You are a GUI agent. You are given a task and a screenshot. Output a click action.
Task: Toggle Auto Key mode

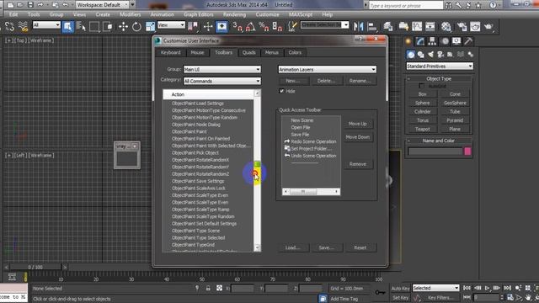click(x=401, y=288)
